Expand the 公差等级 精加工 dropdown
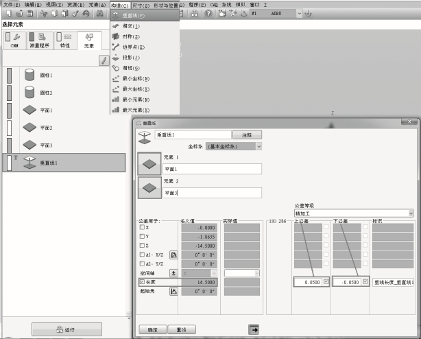This screenshot has height=339, width=421. coord(411,213)
